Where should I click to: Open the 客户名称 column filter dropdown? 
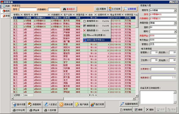click(x=74, y=15)
